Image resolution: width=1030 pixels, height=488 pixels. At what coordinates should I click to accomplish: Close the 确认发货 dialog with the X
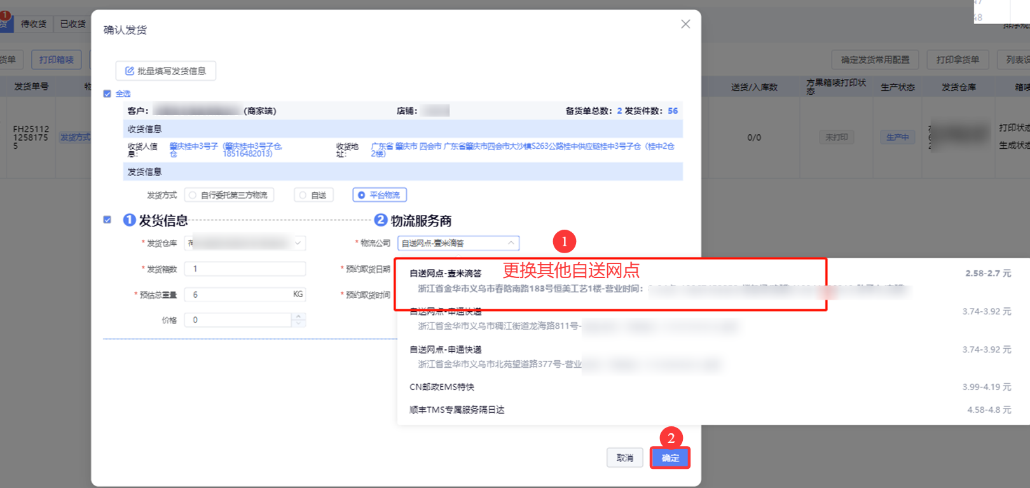[685, 24]
